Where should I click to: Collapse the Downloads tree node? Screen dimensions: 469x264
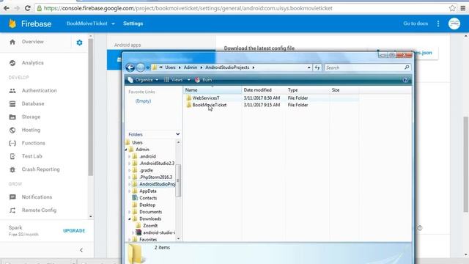point(129,219)
